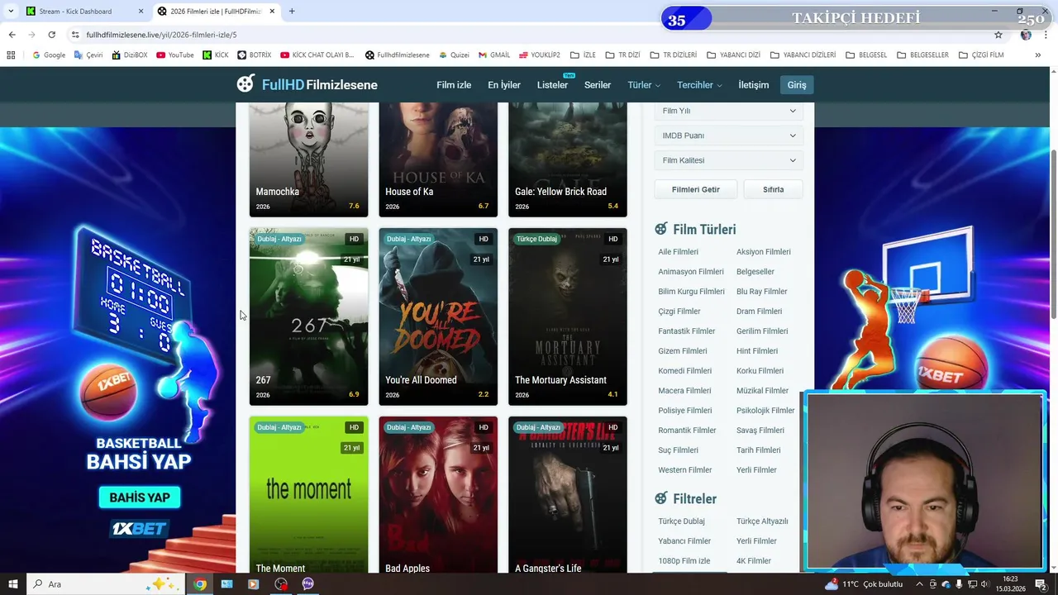Open the DiziBOX bookmark
1058x595 pixels.
point(130,55)
